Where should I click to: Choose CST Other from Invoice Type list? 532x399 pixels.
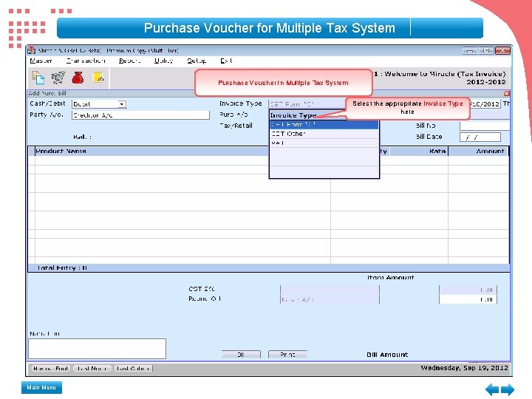324,134
